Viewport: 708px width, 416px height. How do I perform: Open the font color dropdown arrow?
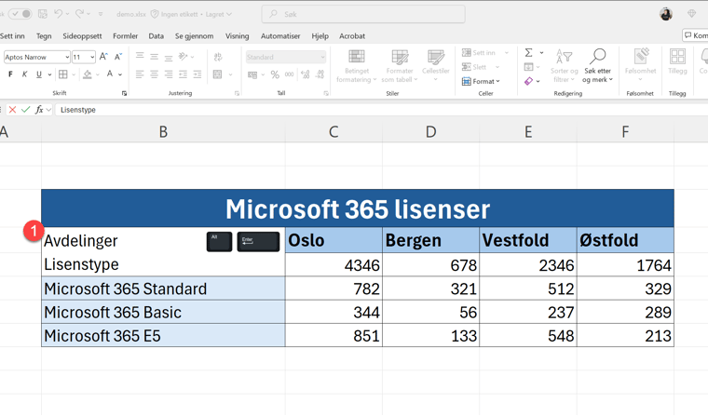pos(120,74)
